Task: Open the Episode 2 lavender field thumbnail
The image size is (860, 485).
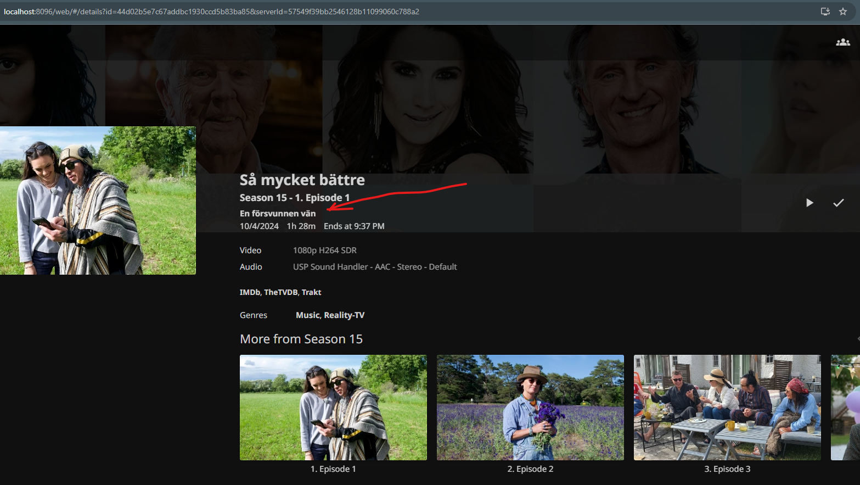Action: click(530, 407)
